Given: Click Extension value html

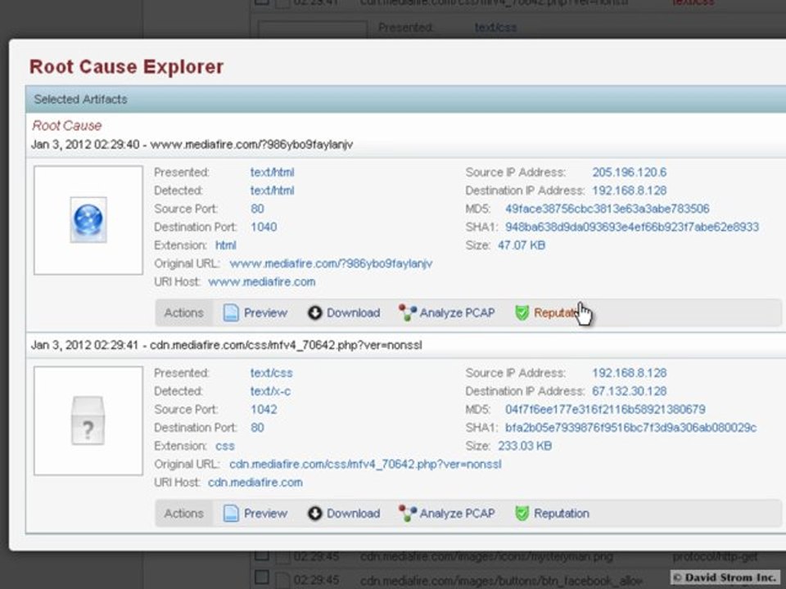Looking at the screenshot, I should tap(226, 245).
